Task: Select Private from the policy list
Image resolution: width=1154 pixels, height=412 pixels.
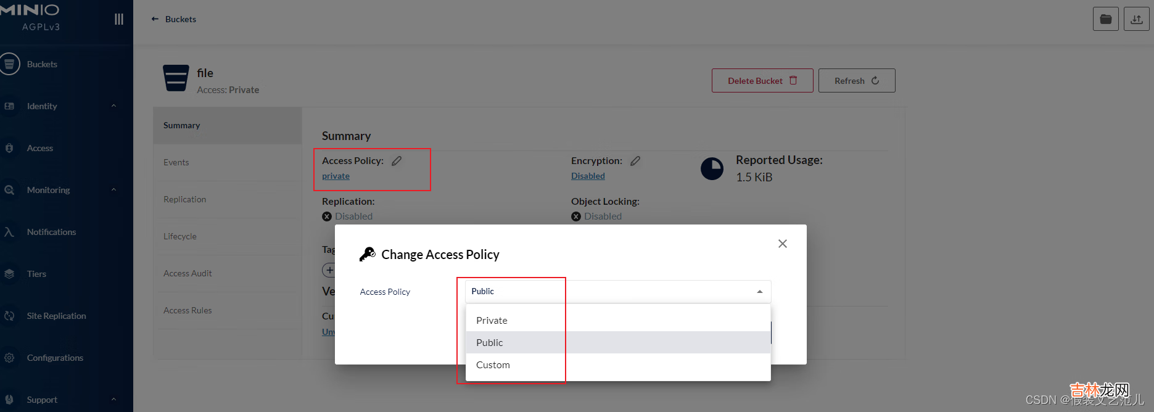Action: pos(492,321)
